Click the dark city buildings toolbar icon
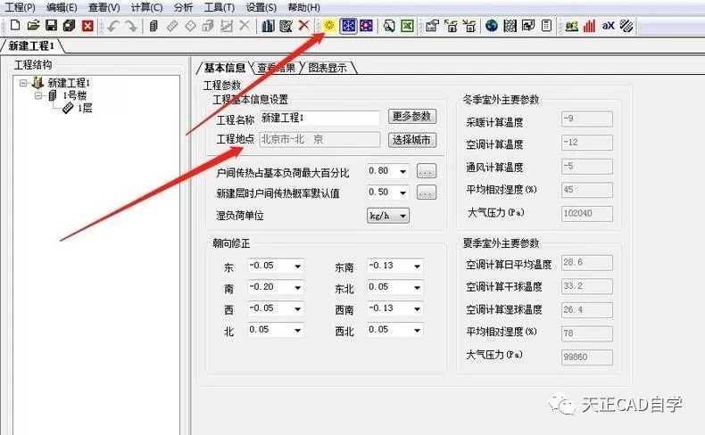 tap(268, 26)
